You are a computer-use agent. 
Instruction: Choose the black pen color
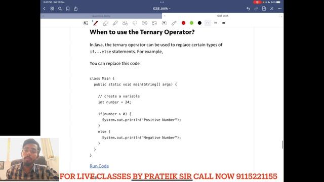point(199,23)
